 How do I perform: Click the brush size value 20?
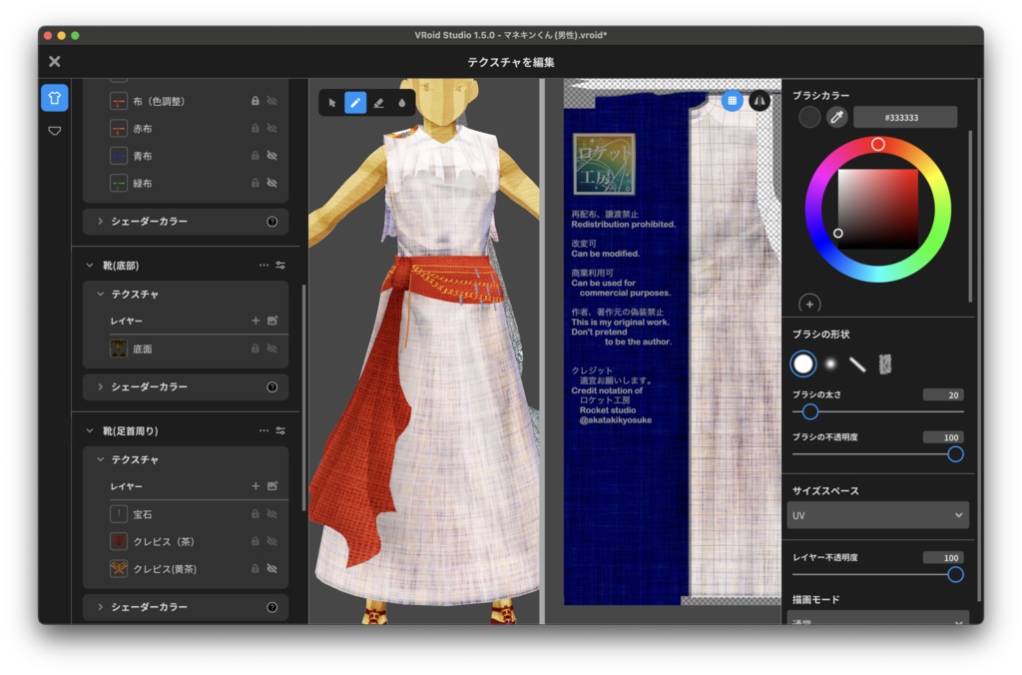pyautogui.click(x=943, y=395)
